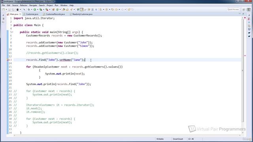Open the External Tools dropdown arrow

click(49, 9)
